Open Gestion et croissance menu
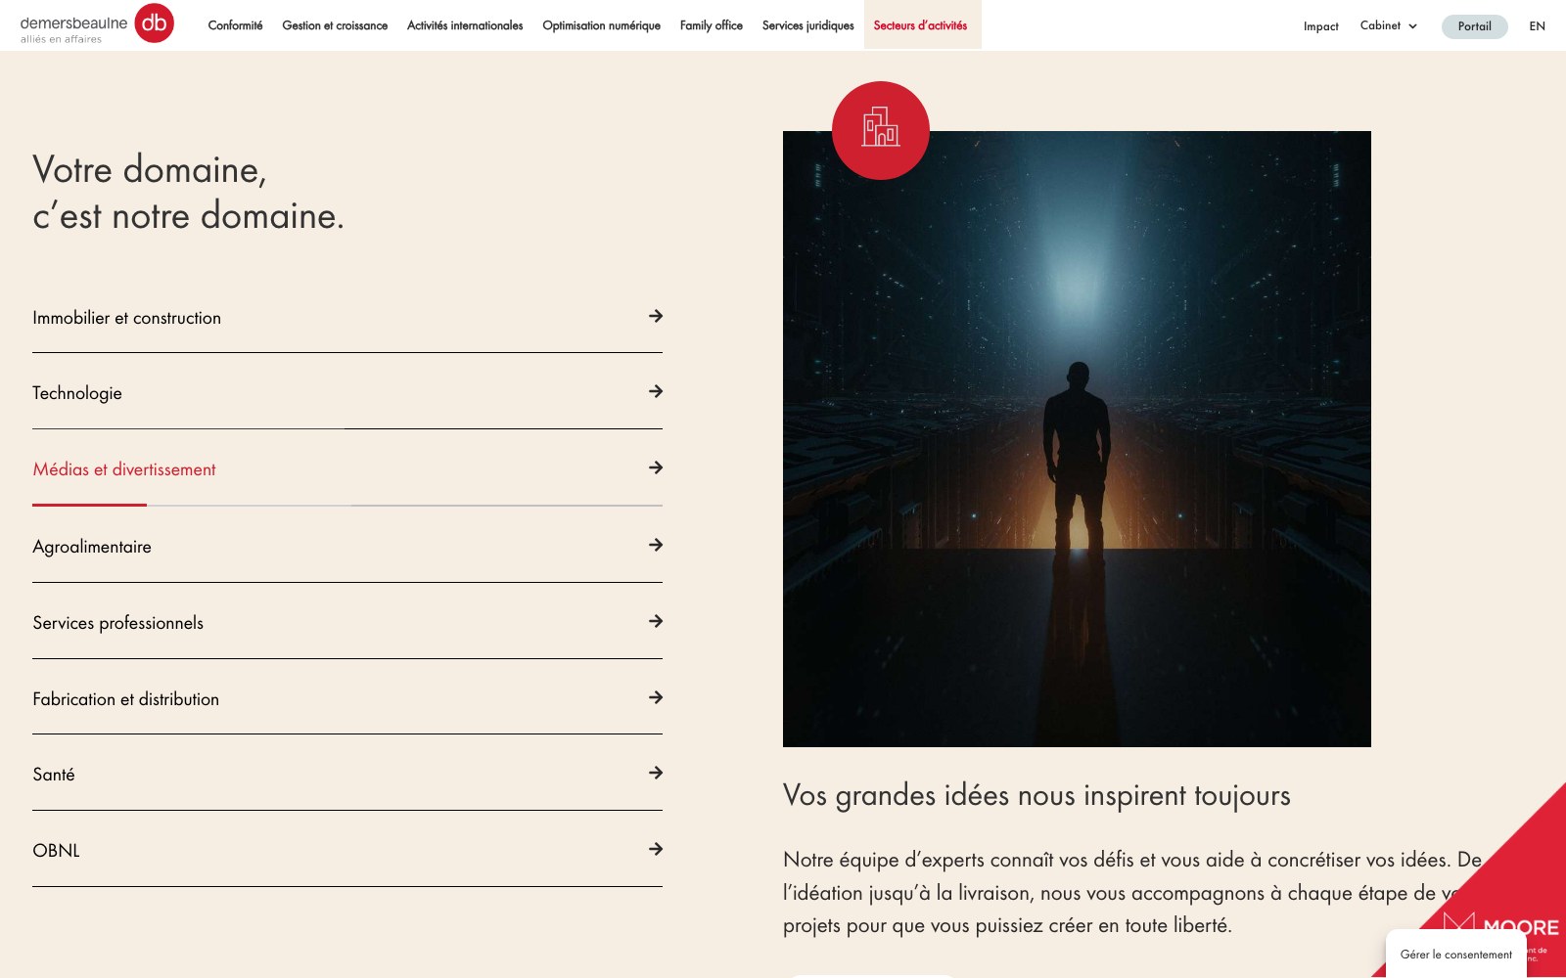This screenshot has width=1566, height=978. 335,25
